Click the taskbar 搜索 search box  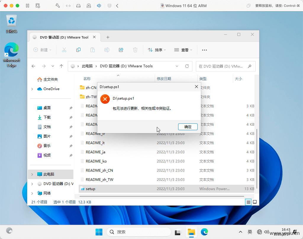(x=139, y=232)
